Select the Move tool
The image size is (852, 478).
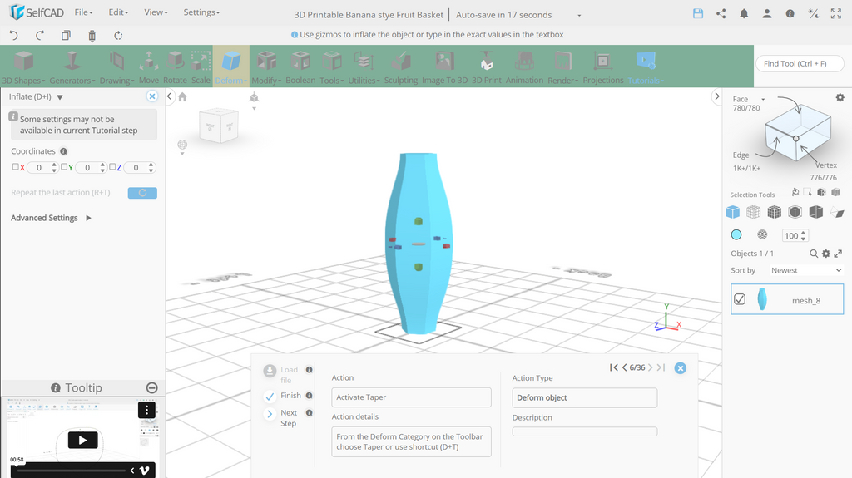148,67
